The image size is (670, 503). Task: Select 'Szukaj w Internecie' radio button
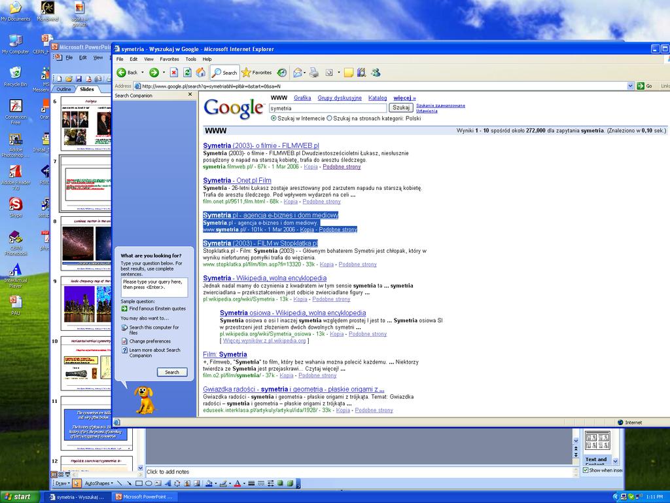273,119
